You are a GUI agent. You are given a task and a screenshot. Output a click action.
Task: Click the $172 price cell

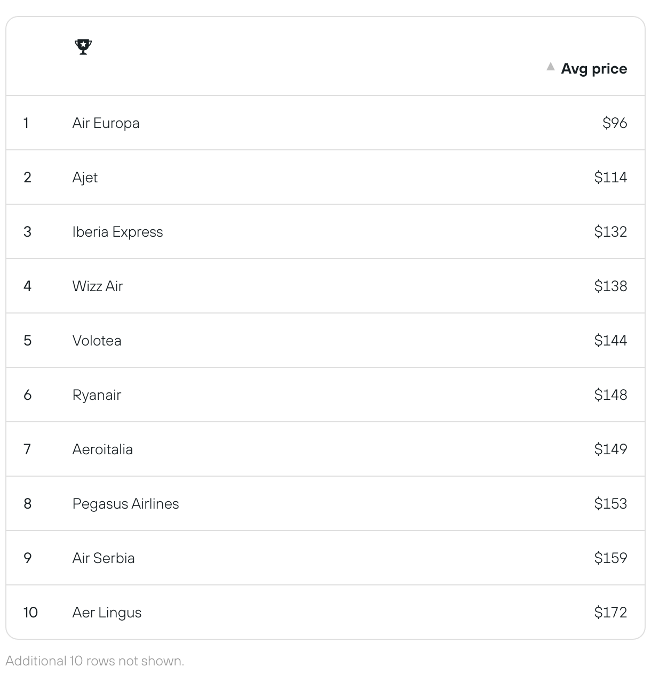click(610, 613)
